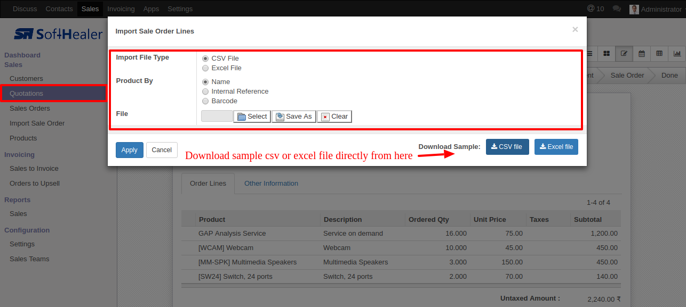The height and width of the screenshot is (307, 686).
Task: Switch to the Other Information tab
Action: (271, 184)
